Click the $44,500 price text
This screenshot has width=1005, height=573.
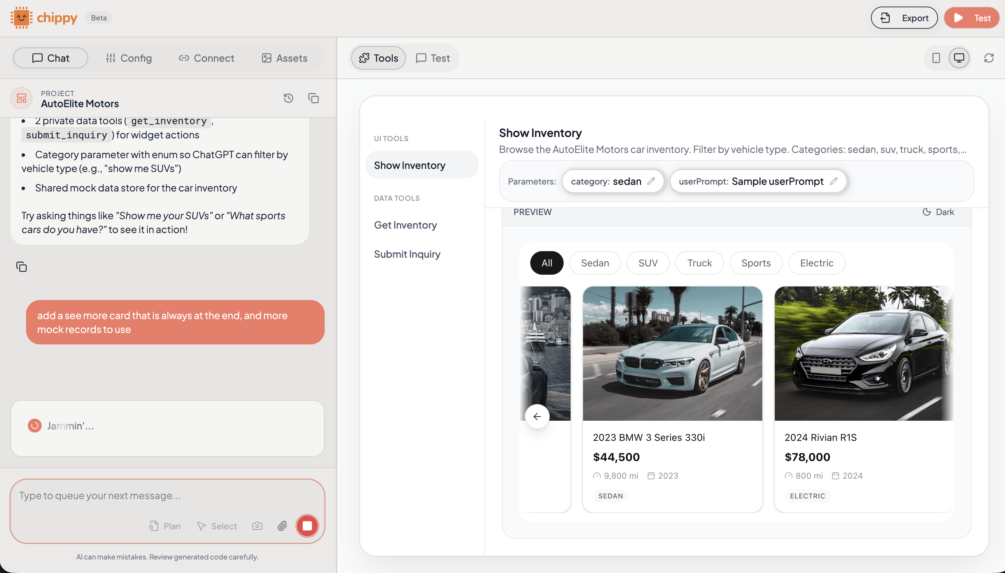click(616, 457)
